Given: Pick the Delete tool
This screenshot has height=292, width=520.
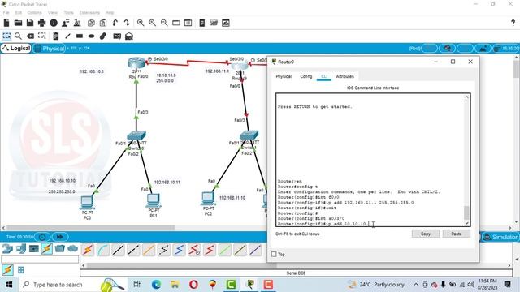Looking at the screenshot, I should (x=30, y=36).
